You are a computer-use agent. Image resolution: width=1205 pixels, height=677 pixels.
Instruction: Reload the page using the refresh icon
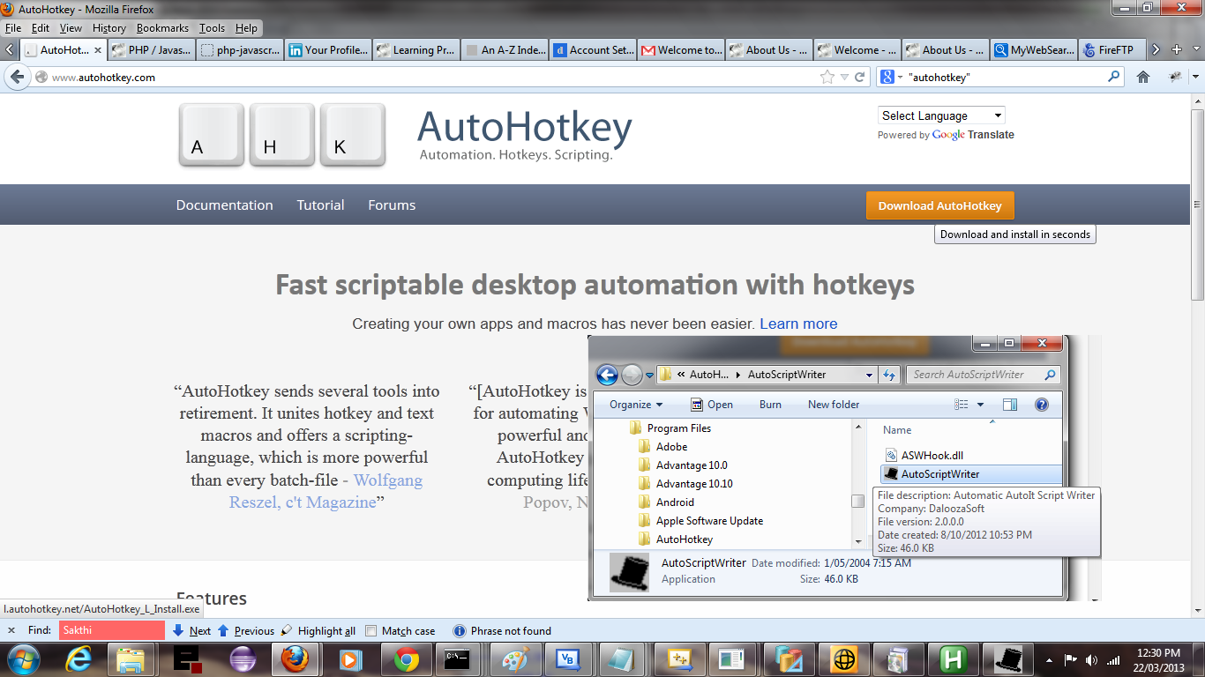click(x=860, y=78)
